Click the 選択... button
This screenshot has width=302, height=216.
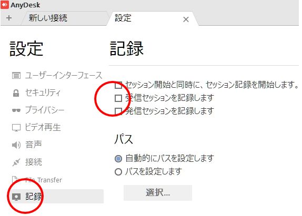(158, 193)
